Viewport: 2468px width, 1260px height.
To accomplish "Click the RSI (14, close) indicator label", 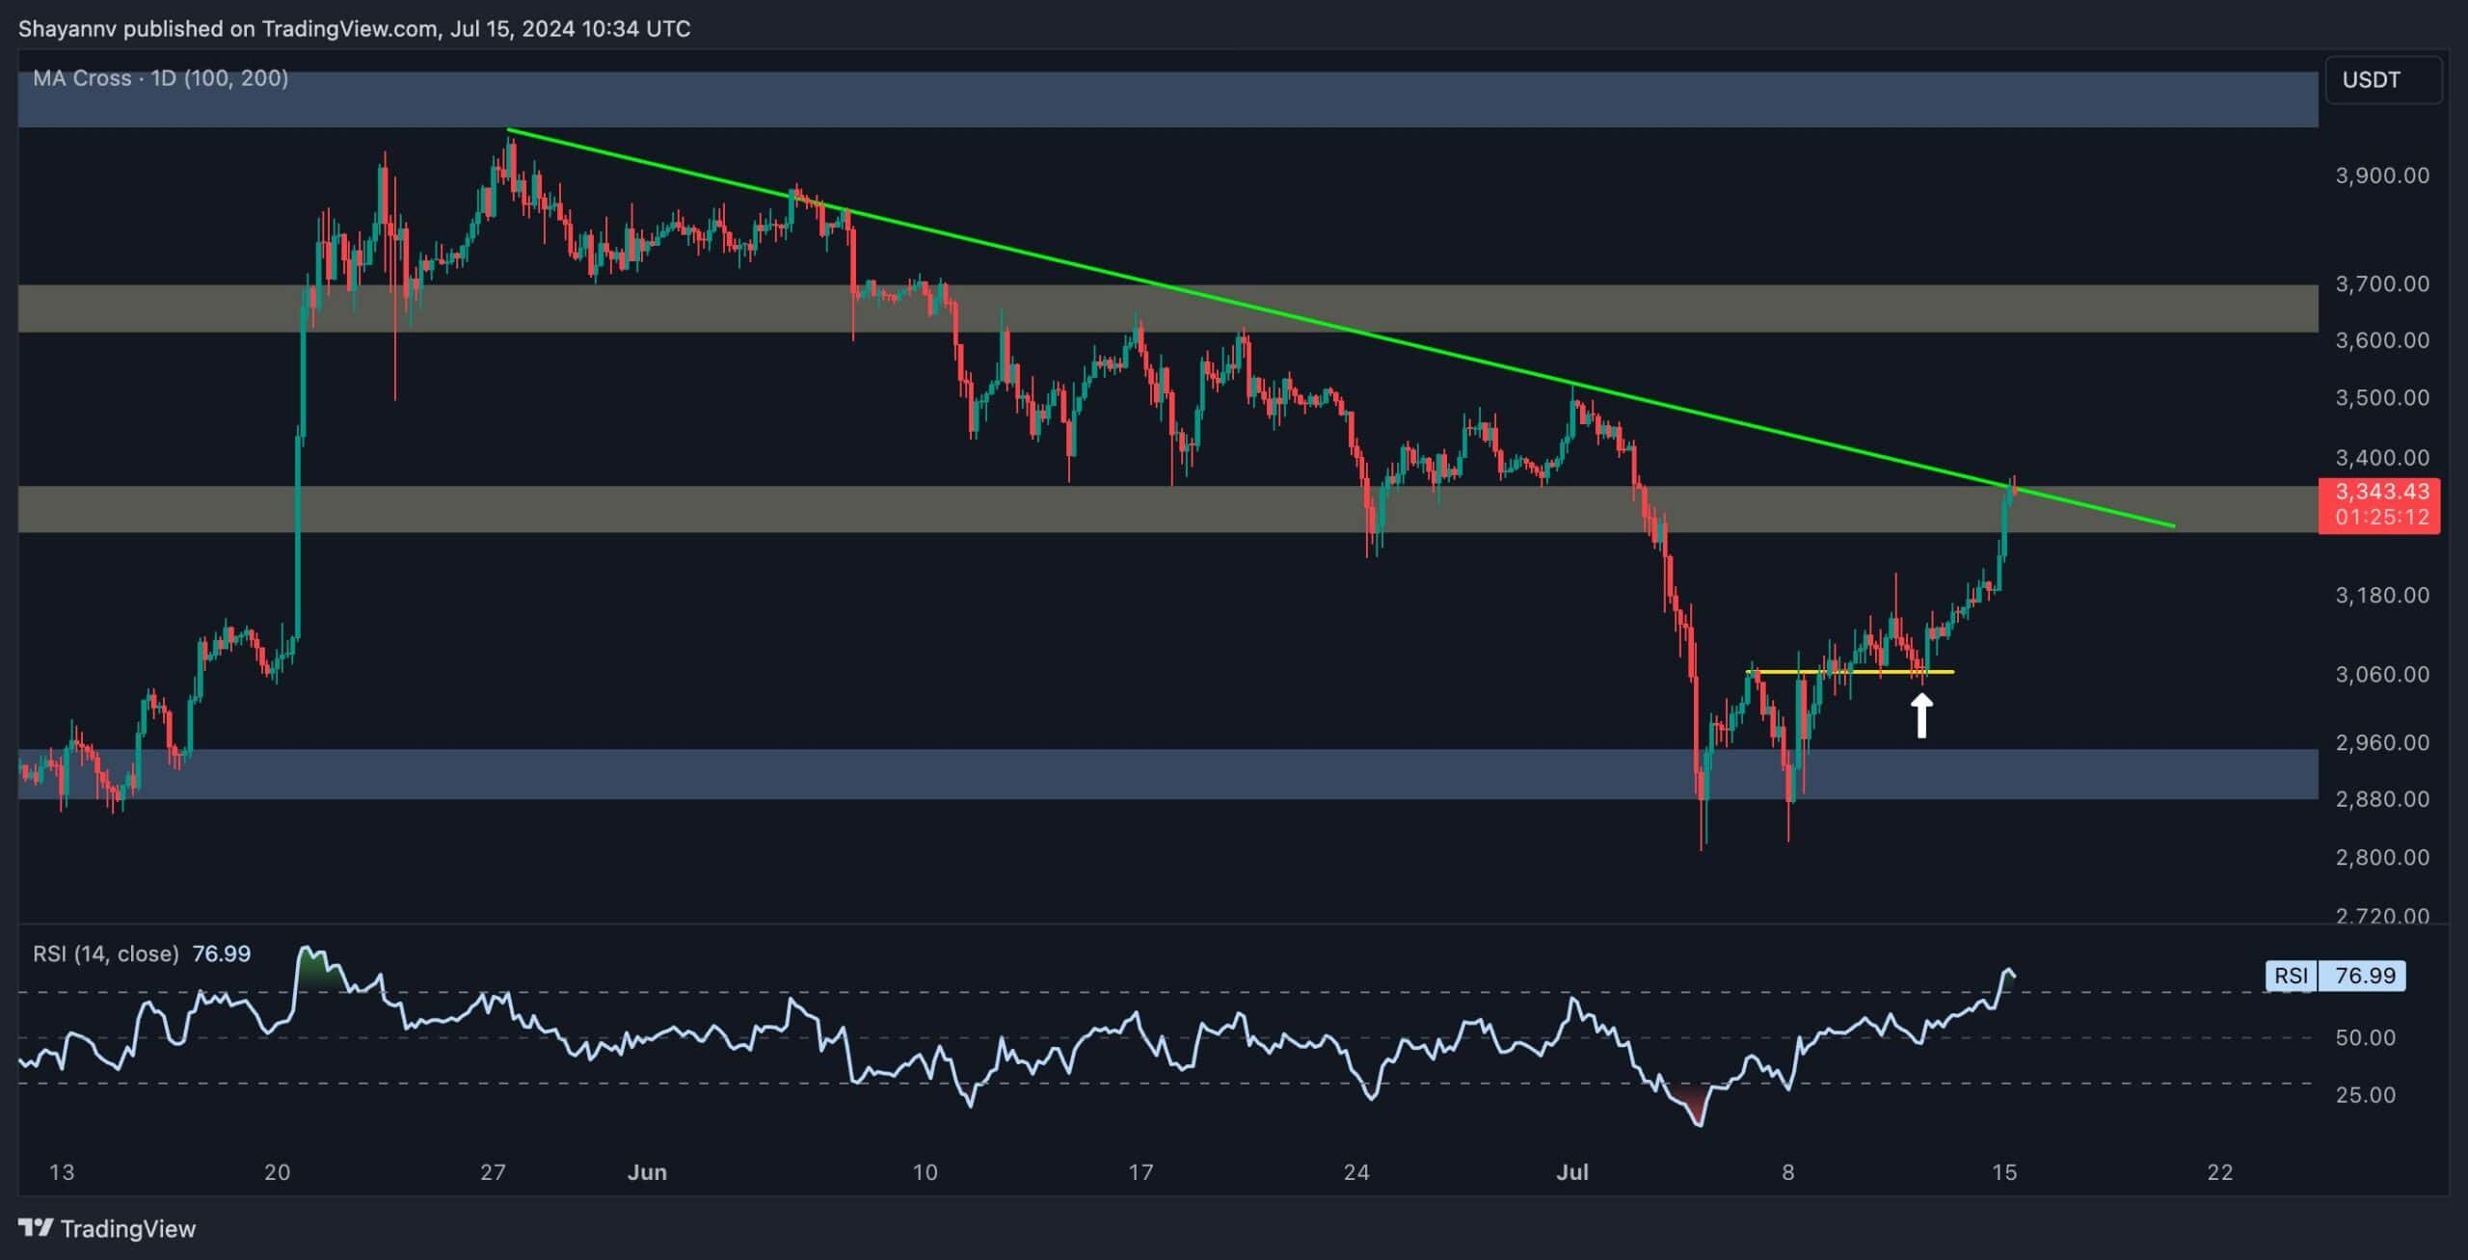I will (106, 953).
